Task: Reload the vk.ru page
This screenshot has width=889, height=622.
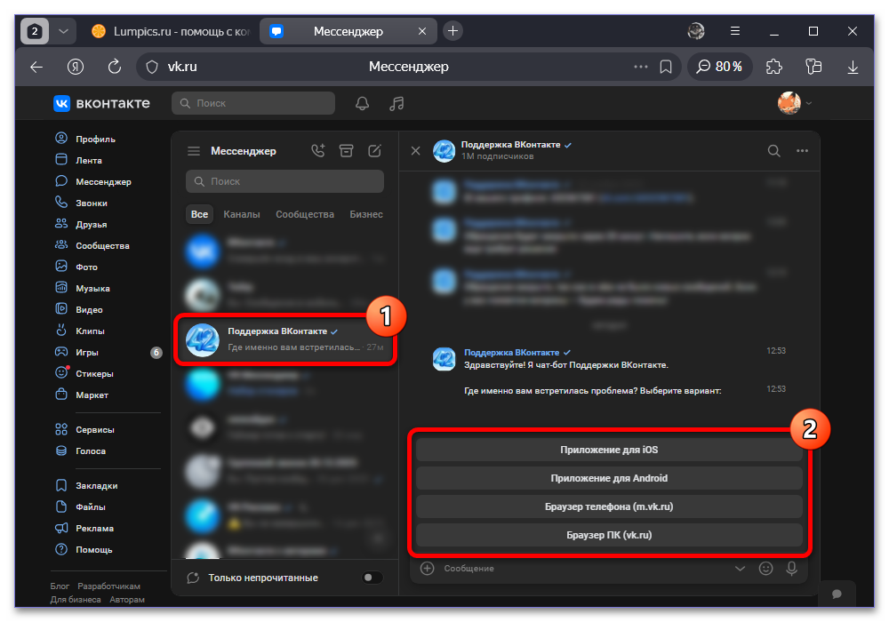Action: tap(115, 67)
